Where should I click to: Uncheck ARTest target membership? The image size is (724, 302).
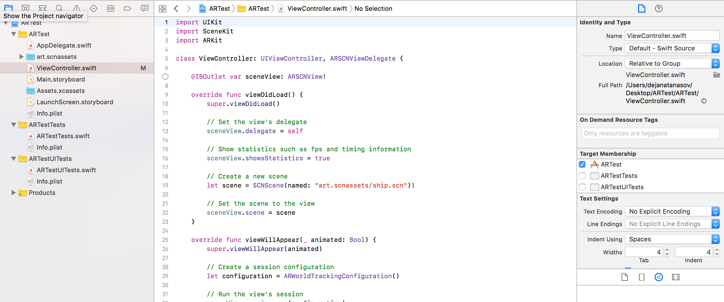pos(582,164)
